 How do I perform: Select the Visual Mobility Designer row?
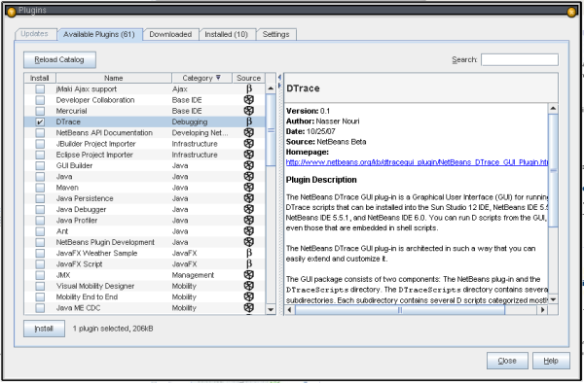144,286
